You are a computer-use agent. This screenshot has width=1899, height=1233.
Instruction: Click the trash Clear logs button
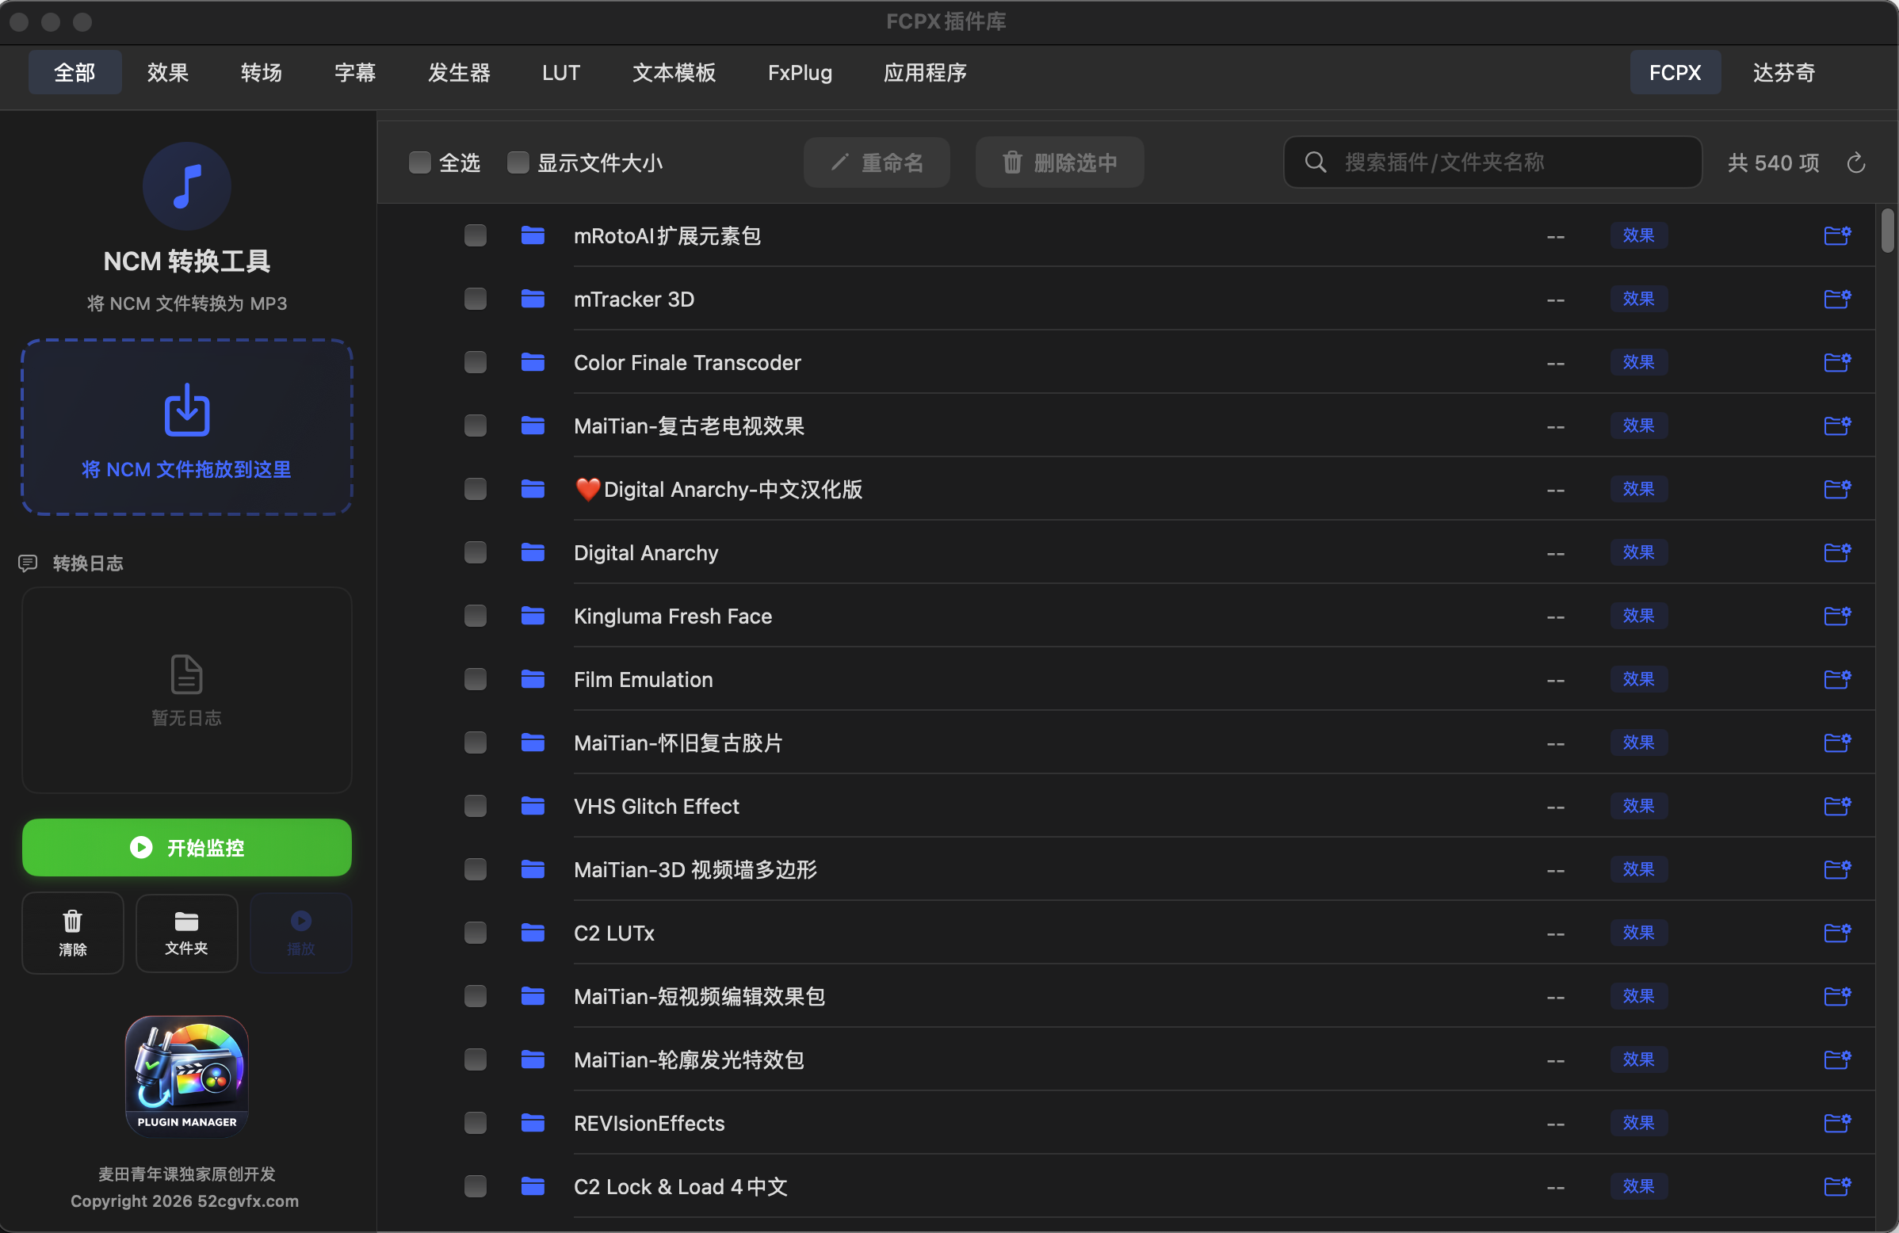73,933
